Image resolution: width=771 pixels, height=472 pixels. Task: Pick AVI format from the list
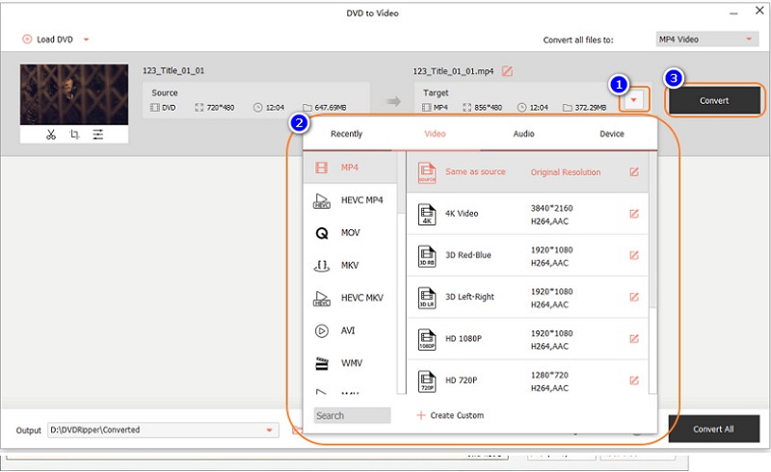[350, 330]
